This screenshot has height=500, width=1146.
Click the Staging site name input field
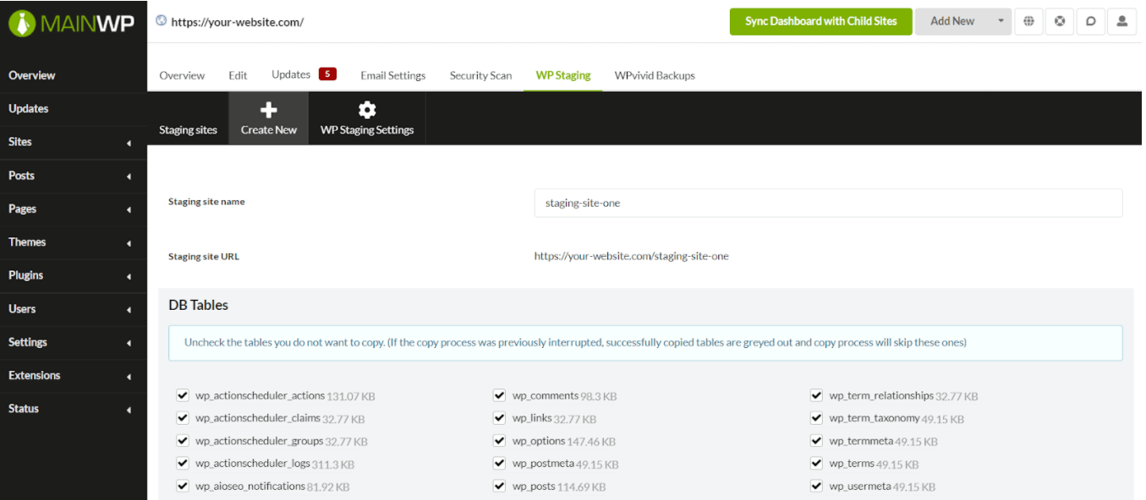click(x=828, y=203)
